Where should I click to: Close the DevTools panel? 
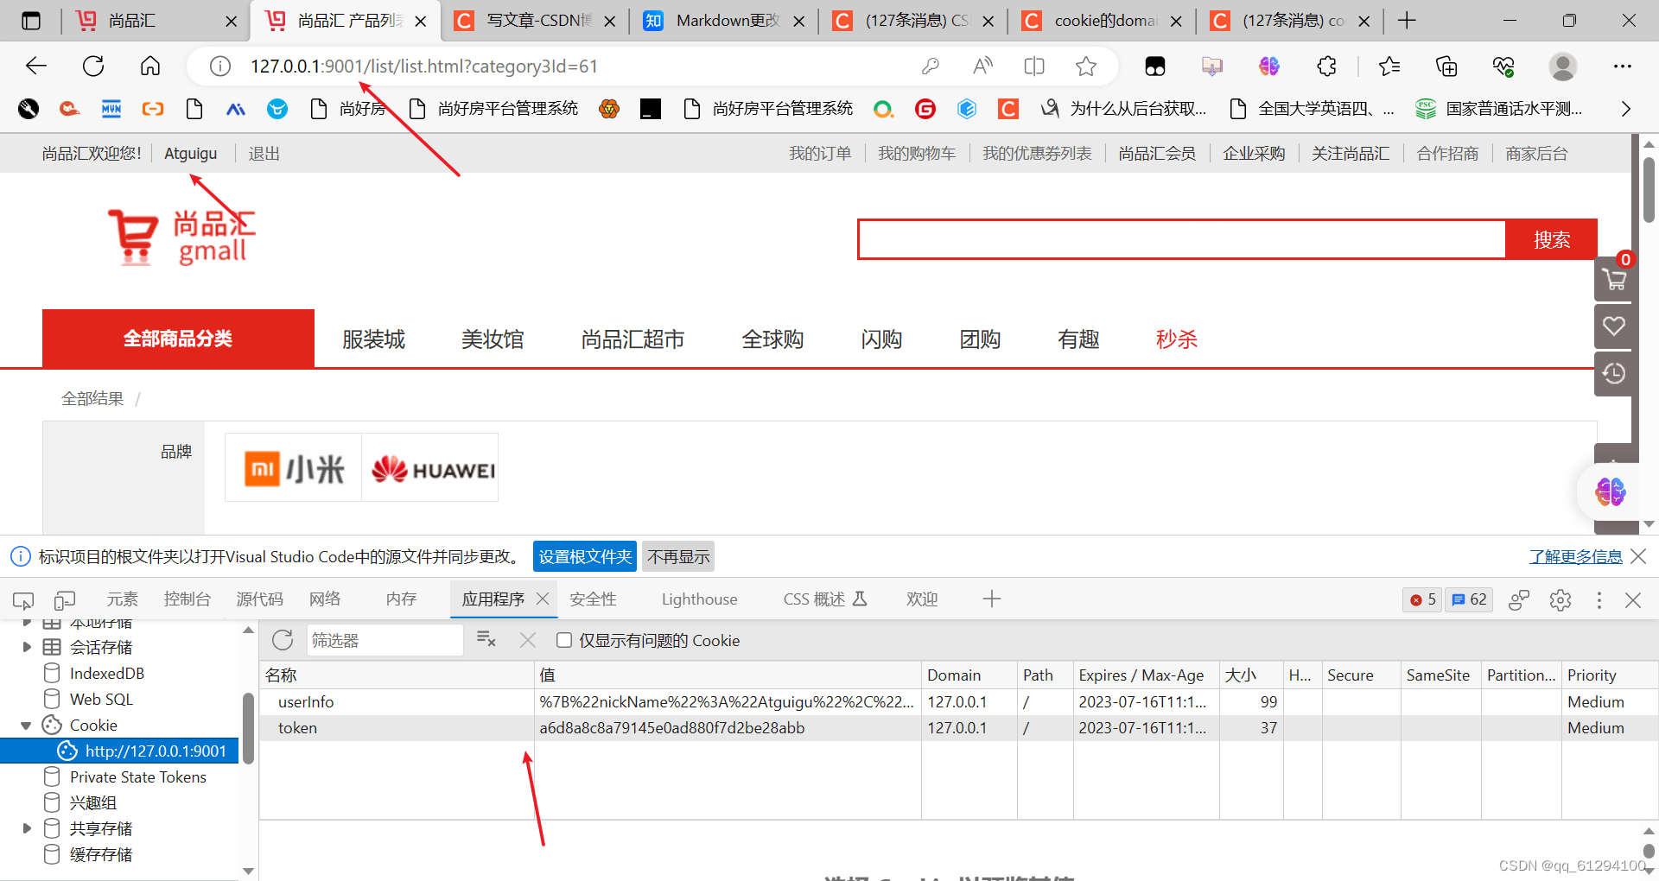(x=1633, y=599)
